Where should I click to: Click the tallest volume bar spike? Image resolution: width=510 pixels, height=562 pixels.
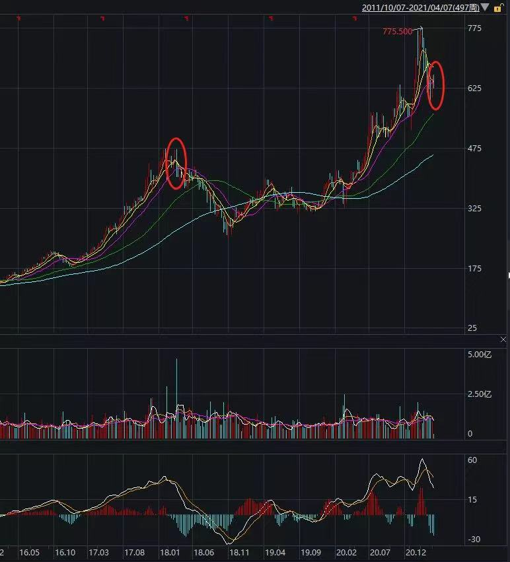pyautogui.click(x=176, y=398)
